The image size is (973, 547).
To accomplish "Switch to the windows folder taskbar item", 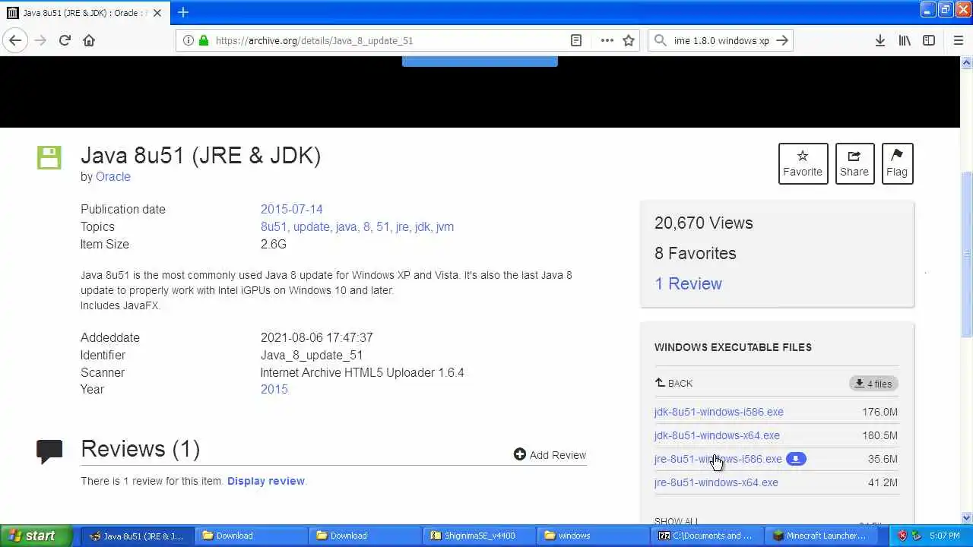I will coord(593,536).
